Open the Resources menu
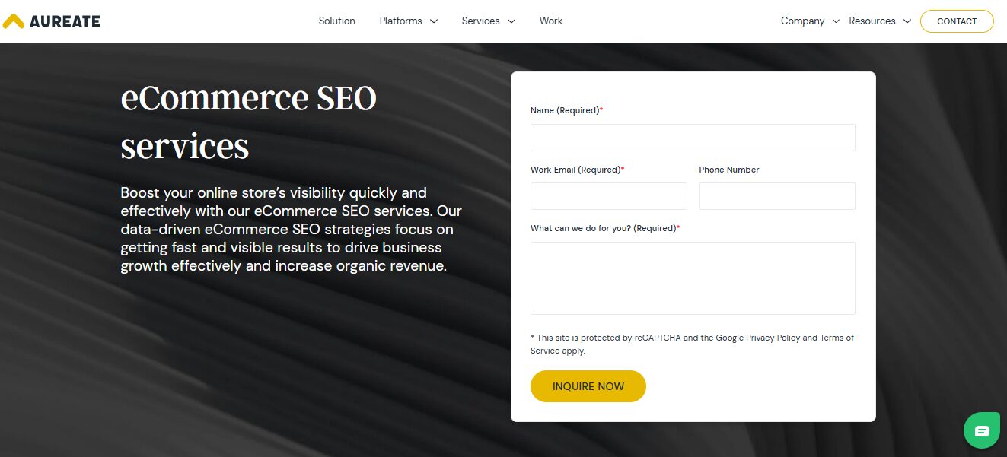Screen dimensions: 1007x457 pyautogui.click(x=872, y=21)
